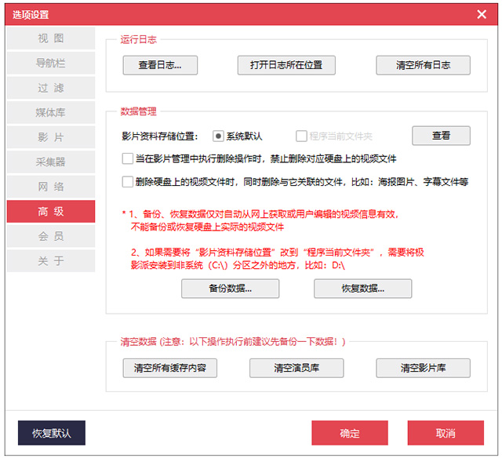
Task: Click the 备份数据... button
Action: coord(230,289)
